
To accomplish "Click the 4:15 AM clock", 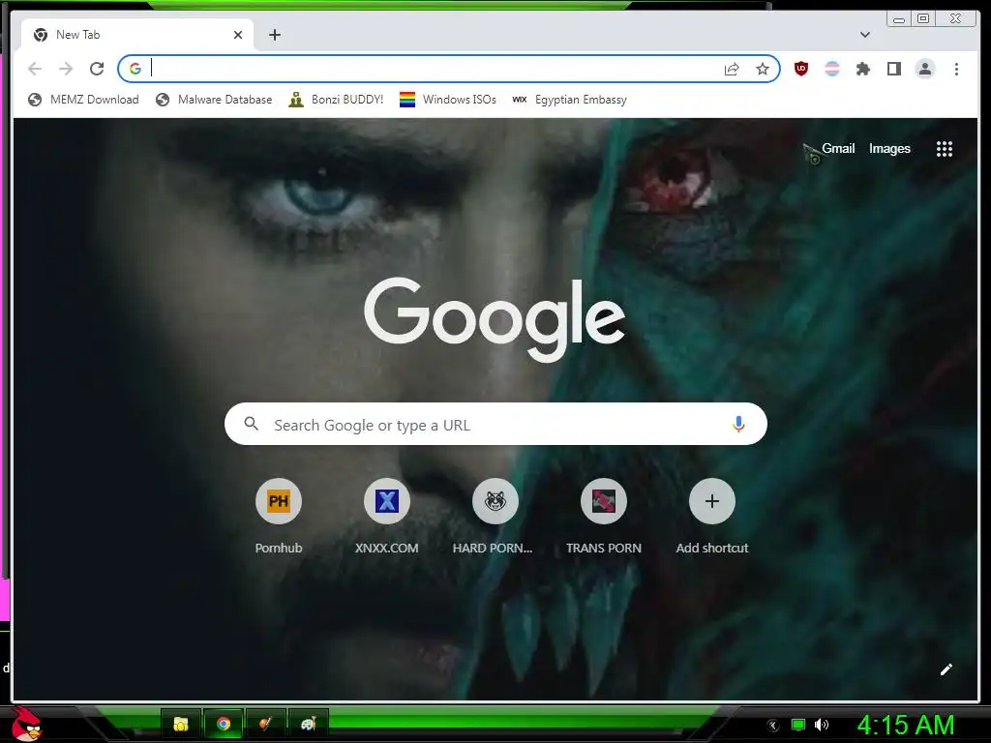I will click(906, 725).
